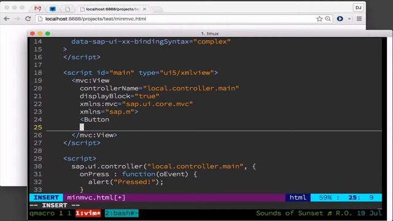Click the vim cursor block on line 25
Viewport: 393px width, 221px height.
click(82, 127)
